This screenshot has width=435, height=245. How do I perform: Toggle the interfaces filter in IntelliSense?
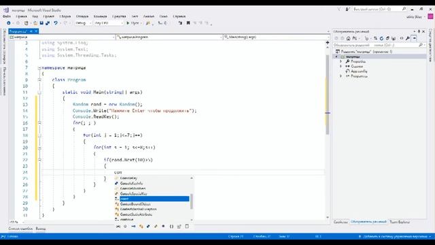[133, 227]
